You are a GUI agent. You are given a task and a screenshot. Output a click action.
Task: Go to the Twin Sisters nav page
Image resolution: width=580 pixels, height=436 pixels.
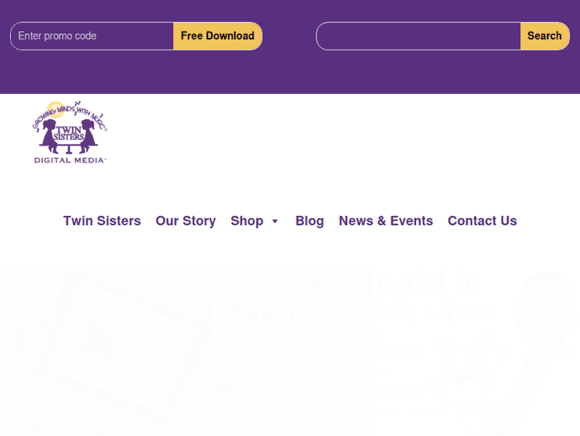tap(102, 221)
